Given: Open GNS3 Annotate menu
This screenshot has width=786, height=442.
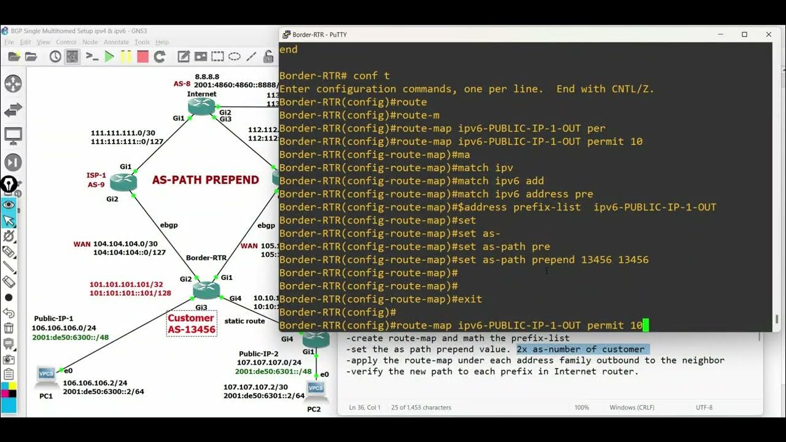Looking at the screenshot, I should pos(116,42).
